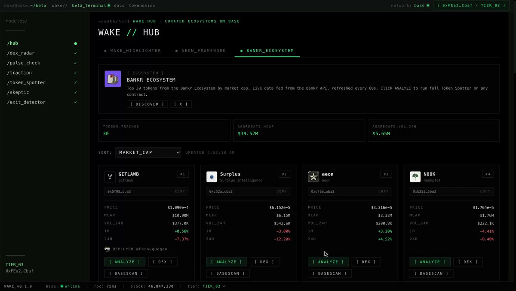The height and width of the screenshot is (291, 516).
Task: Click BASESCAN on the GITLAWB card
Action: pos(126,273)
